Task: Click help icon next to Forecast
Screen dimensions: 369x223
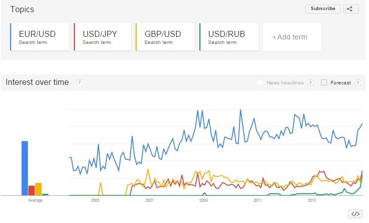Action: [x=358, y=83]
